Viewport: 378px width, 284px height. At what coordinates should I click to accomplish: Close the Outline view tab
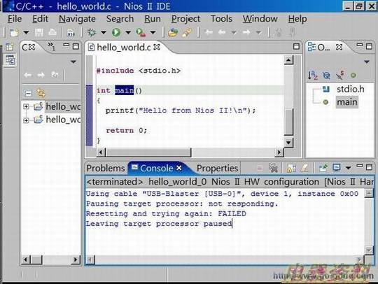point(339,47)
